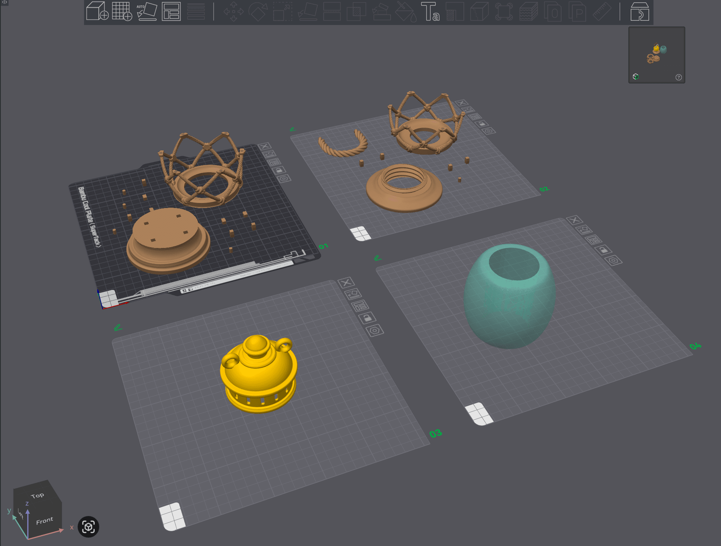Screen dimensions: 721x546
Task: Select the Move gizmo arrows icon
Action: [234, 11]
